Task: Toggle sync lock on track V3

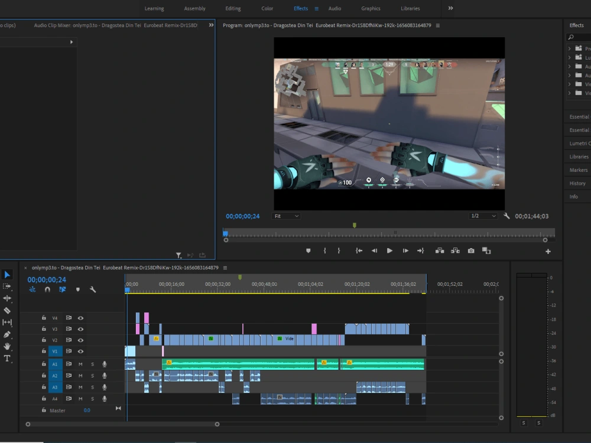Action: point(69,329)
